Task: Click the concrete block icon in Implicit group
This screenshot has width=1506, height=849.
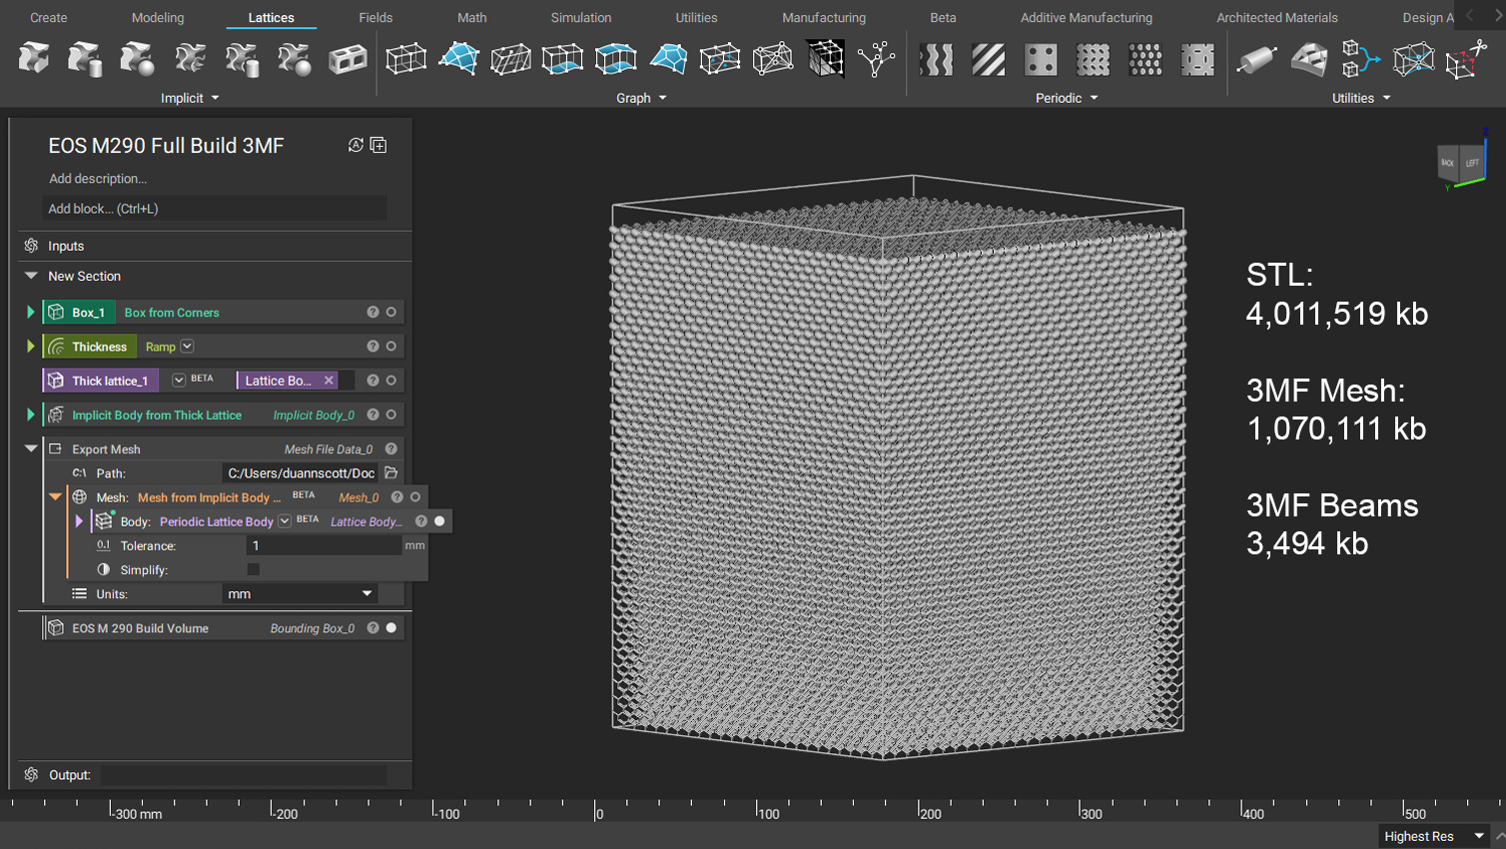Action: [x=348, y=60]
